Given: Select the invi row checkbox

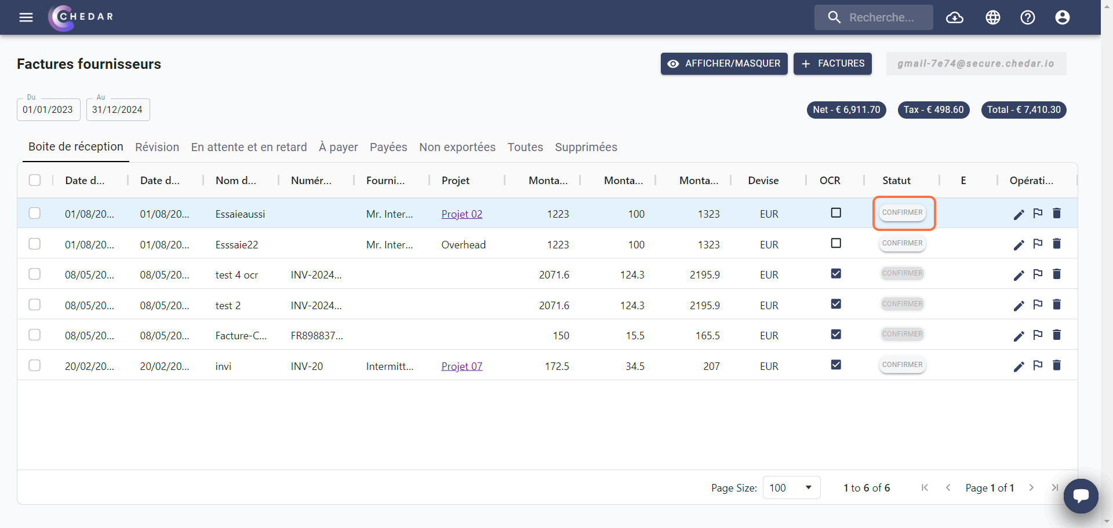Looking at the screenshot, I should pos(35,365).
